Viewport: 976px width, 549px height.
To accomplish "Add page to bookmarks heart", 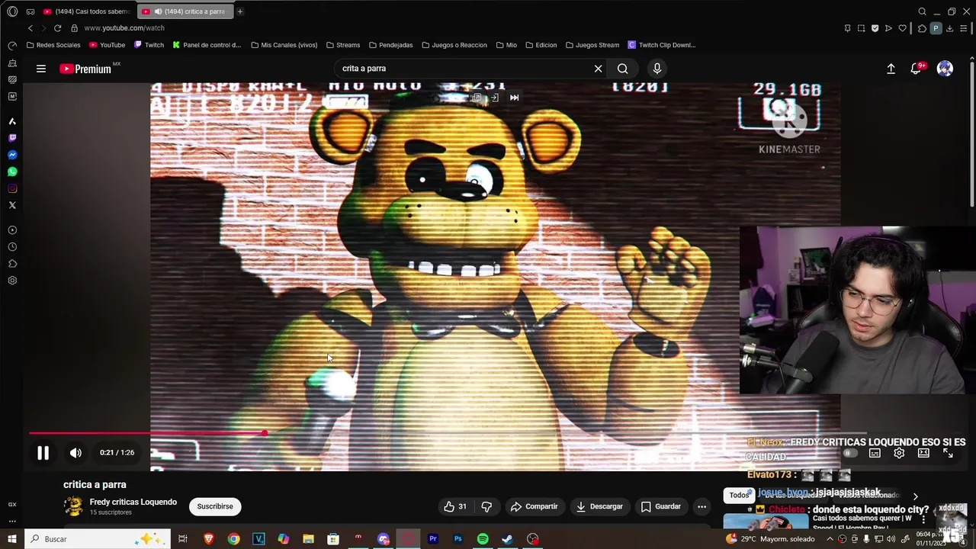I will (903, 28).
